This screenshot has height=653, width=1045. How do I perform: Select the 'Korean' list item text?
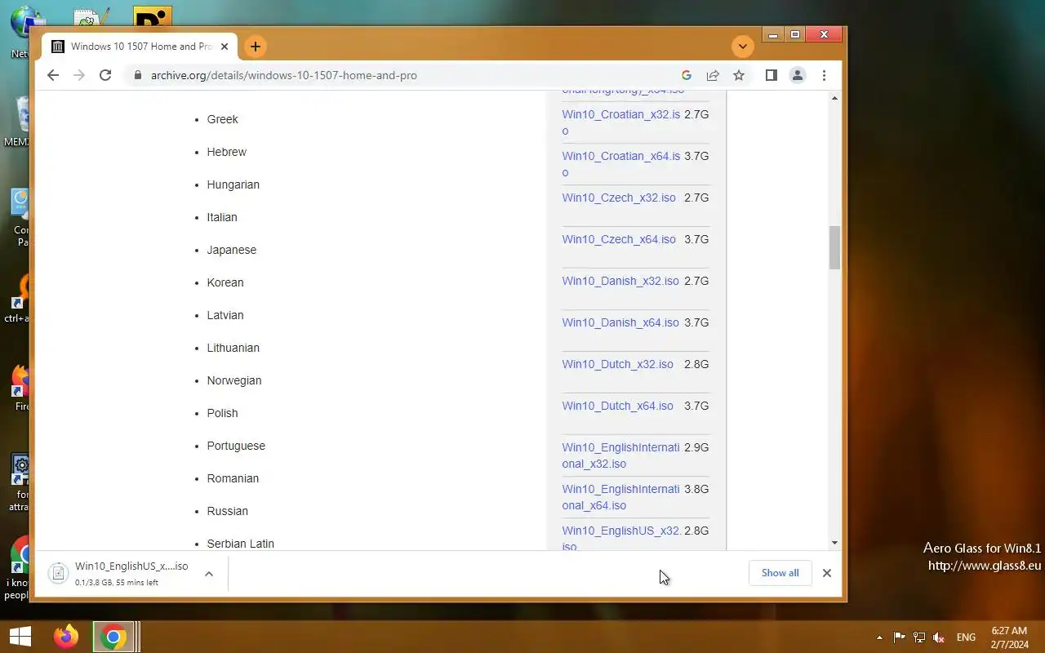(x=225, y=282)
